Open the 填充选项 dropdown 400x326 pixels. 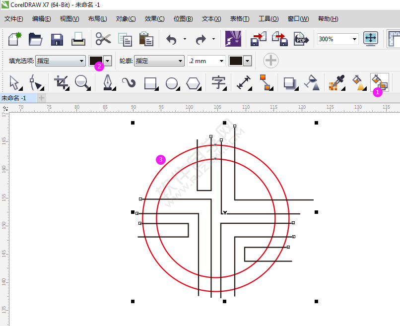point(80,60)
